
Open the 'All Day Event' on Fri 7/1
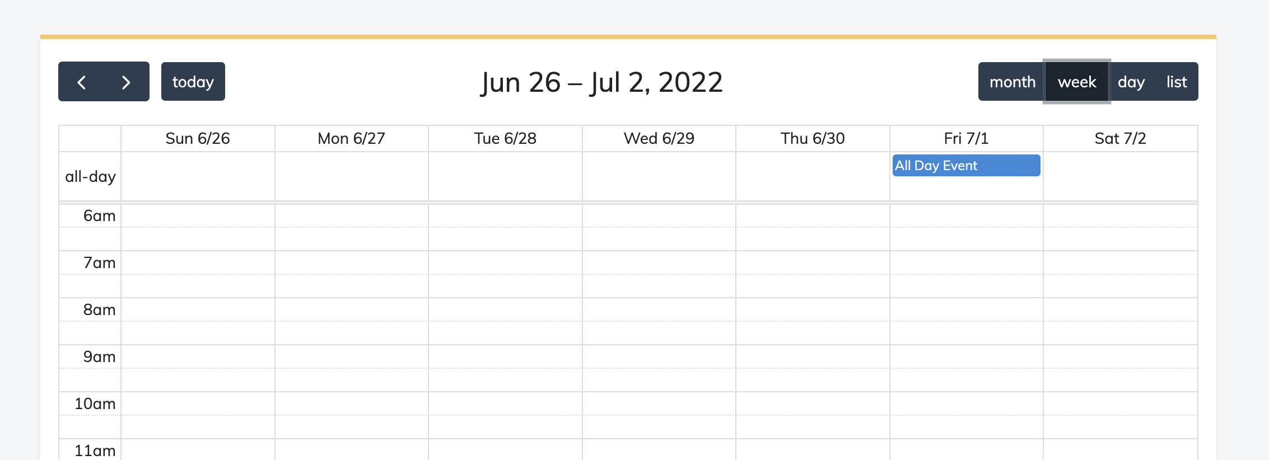(x=965, y=165)
